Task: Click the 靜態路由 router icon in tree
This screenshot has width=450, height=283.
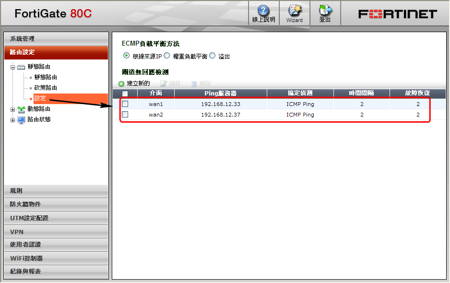Action: 21,67
